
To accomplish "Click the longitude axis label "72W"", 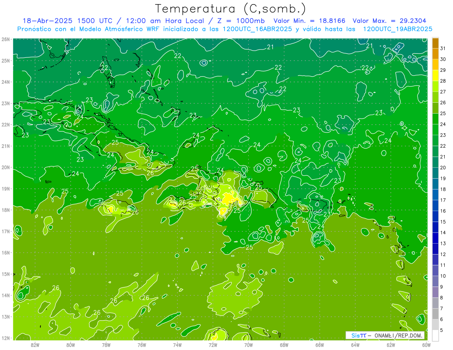I will point(213,345).
